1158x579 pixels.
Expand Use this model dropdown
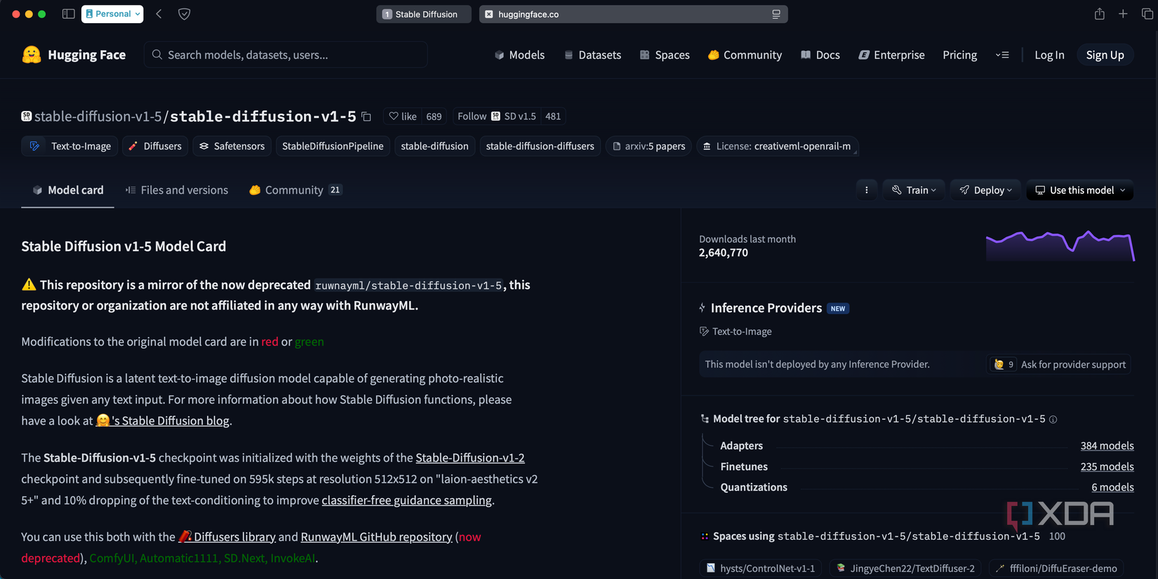[1079, 190]
